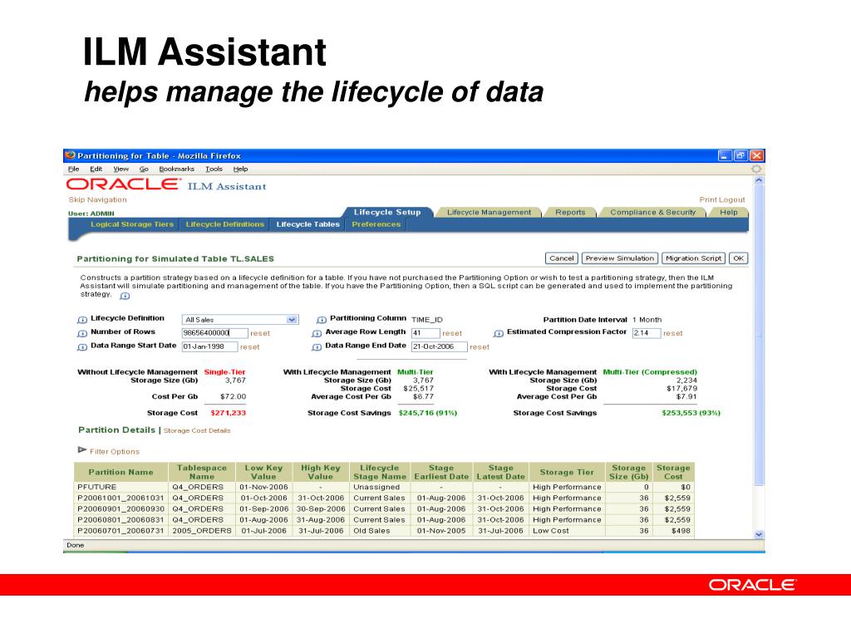Screen dimensions: 851x638
Task: Open the Lifecycle Tables subtab
Action: point(307,224)
